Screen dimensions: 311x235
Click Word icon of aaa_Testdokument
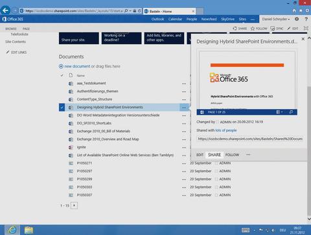point(71,84)
